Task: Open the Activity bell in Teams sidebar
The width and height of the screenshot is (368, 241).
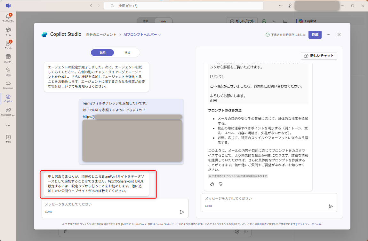Action: point(8,18)
